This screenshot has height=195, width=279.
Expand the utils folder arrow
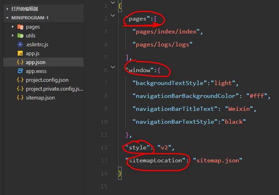13,36
